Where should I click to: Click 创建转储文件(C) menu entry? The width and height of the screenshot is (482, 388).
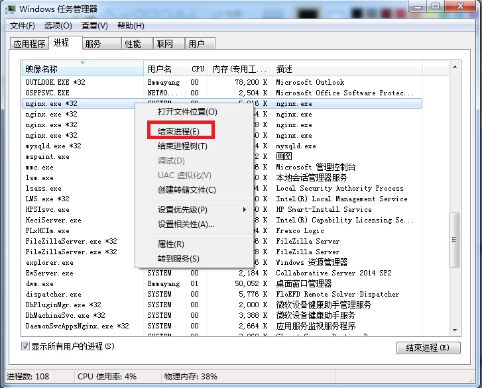[x=186, y=190]
